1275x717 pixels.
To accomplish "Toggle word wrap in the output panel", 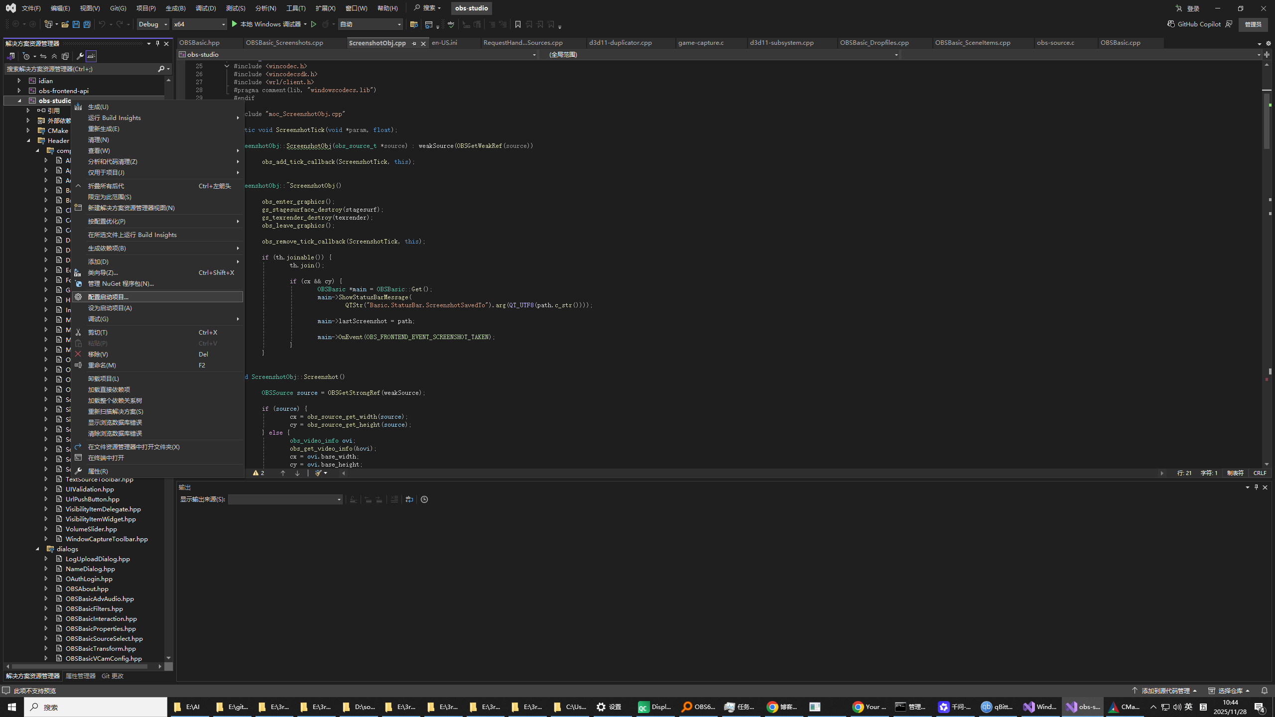I will 409,499.
